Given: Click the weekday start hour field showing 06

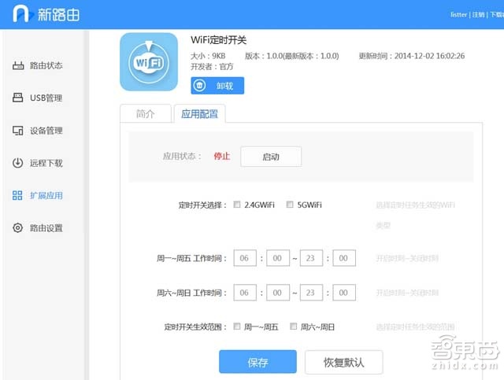Looking at the screenshot, I should [245, 258].
